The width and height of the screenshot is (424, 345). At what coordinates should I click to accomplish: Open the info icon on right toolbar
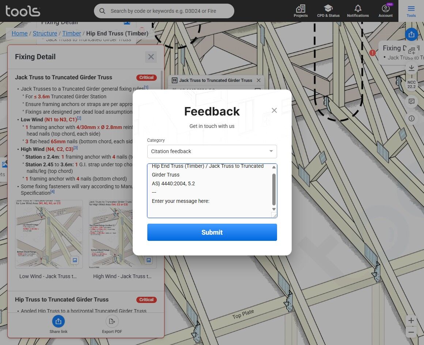coord(411,118)
